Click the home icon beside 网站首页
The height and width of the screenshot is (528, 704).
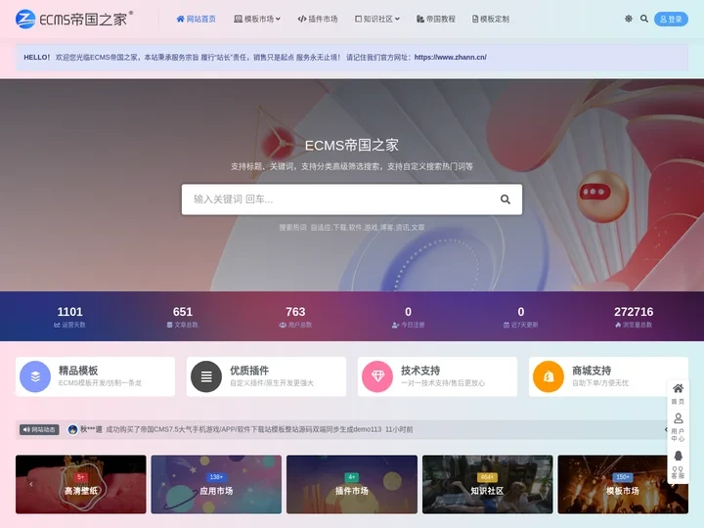coord(180,19)
